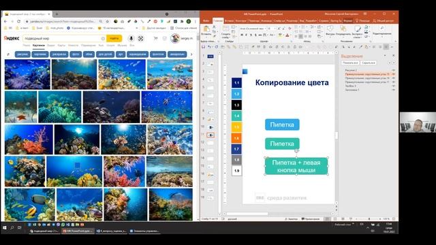Click the Windows taskbar search icon
Image resolution: width=436 pixels, height=245 pixels.
point(12,228)
